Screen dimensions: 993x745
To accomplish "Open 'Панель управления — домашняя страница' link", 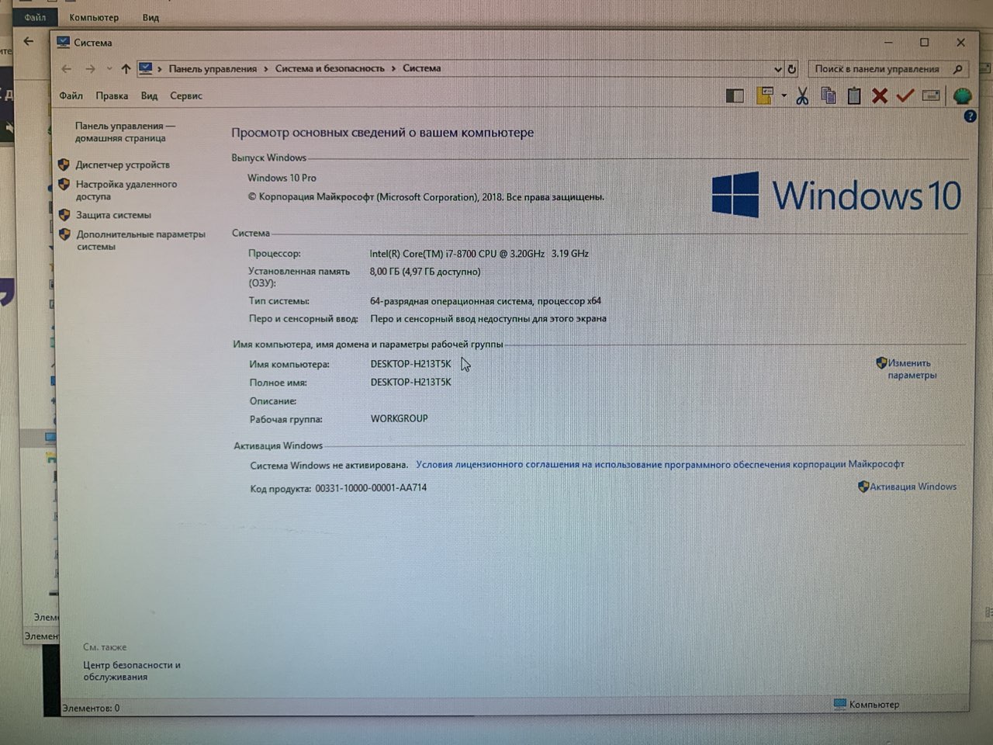I will [x=125, y=132].
